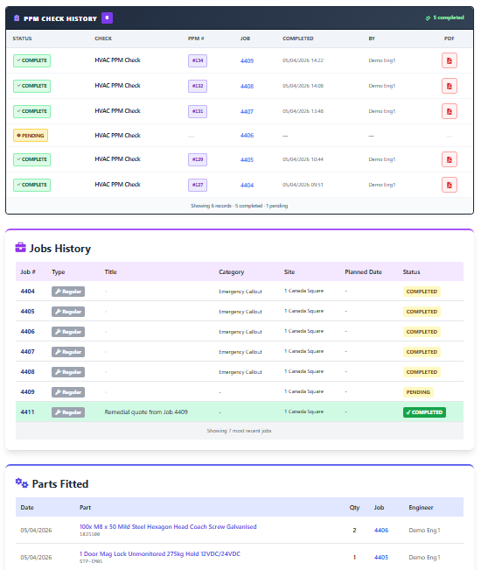Click the Parts Fitted gears icon
The width and height of the screenshot is (481, 570).
[x=21, y=483]
